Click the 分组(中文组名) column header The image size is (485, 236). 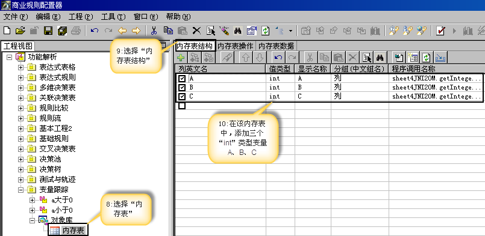tap(360, 68)
